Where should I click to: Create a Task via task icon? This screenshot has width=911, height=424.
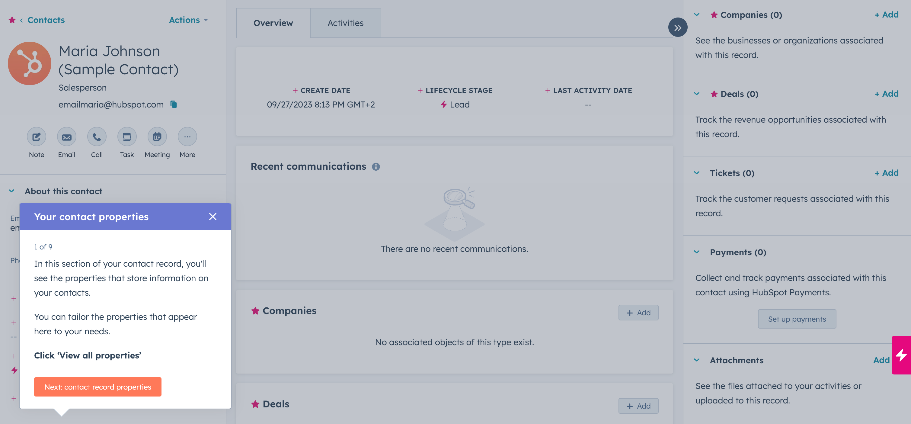[x=126, y=137]
